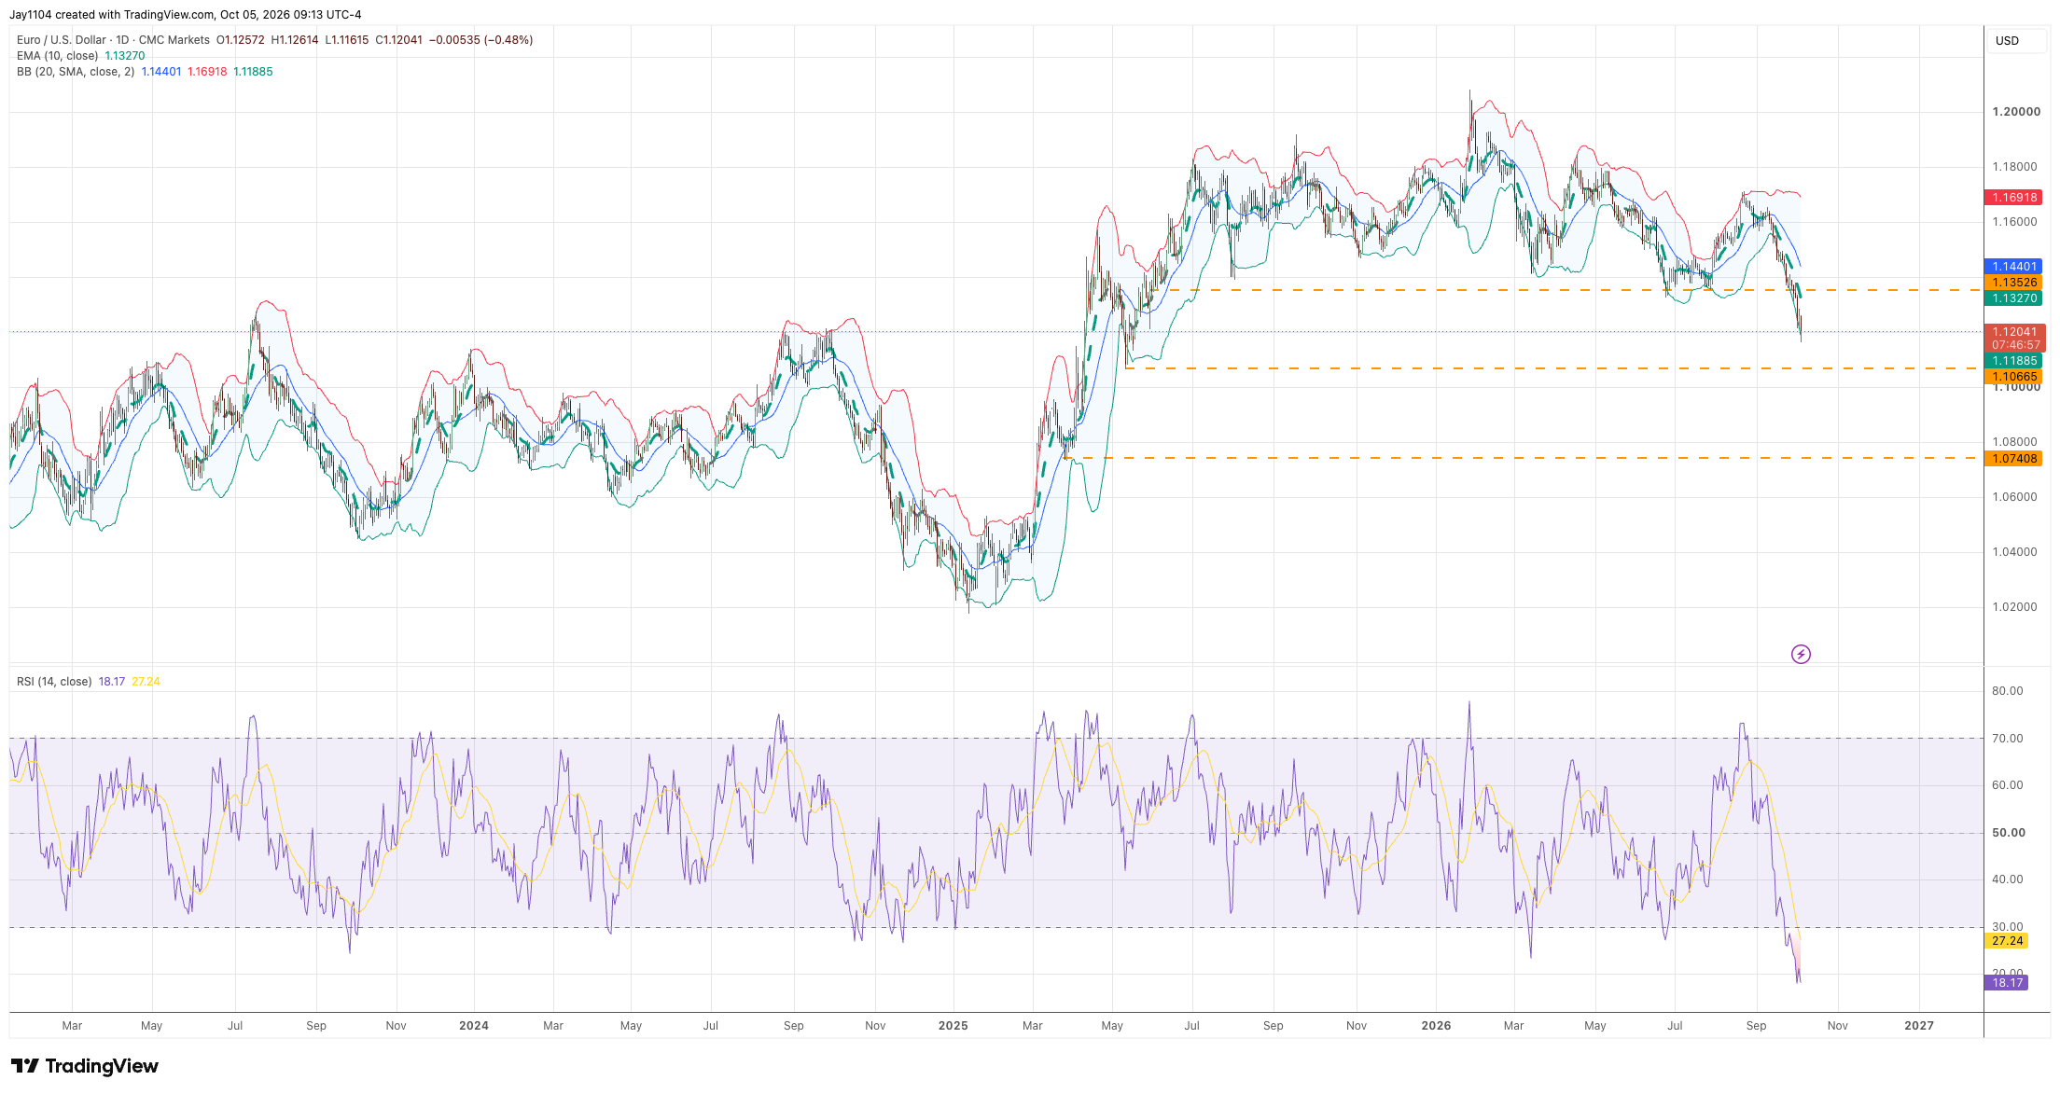Click the 2027 label on time axis

(x=1919, y=1026)
